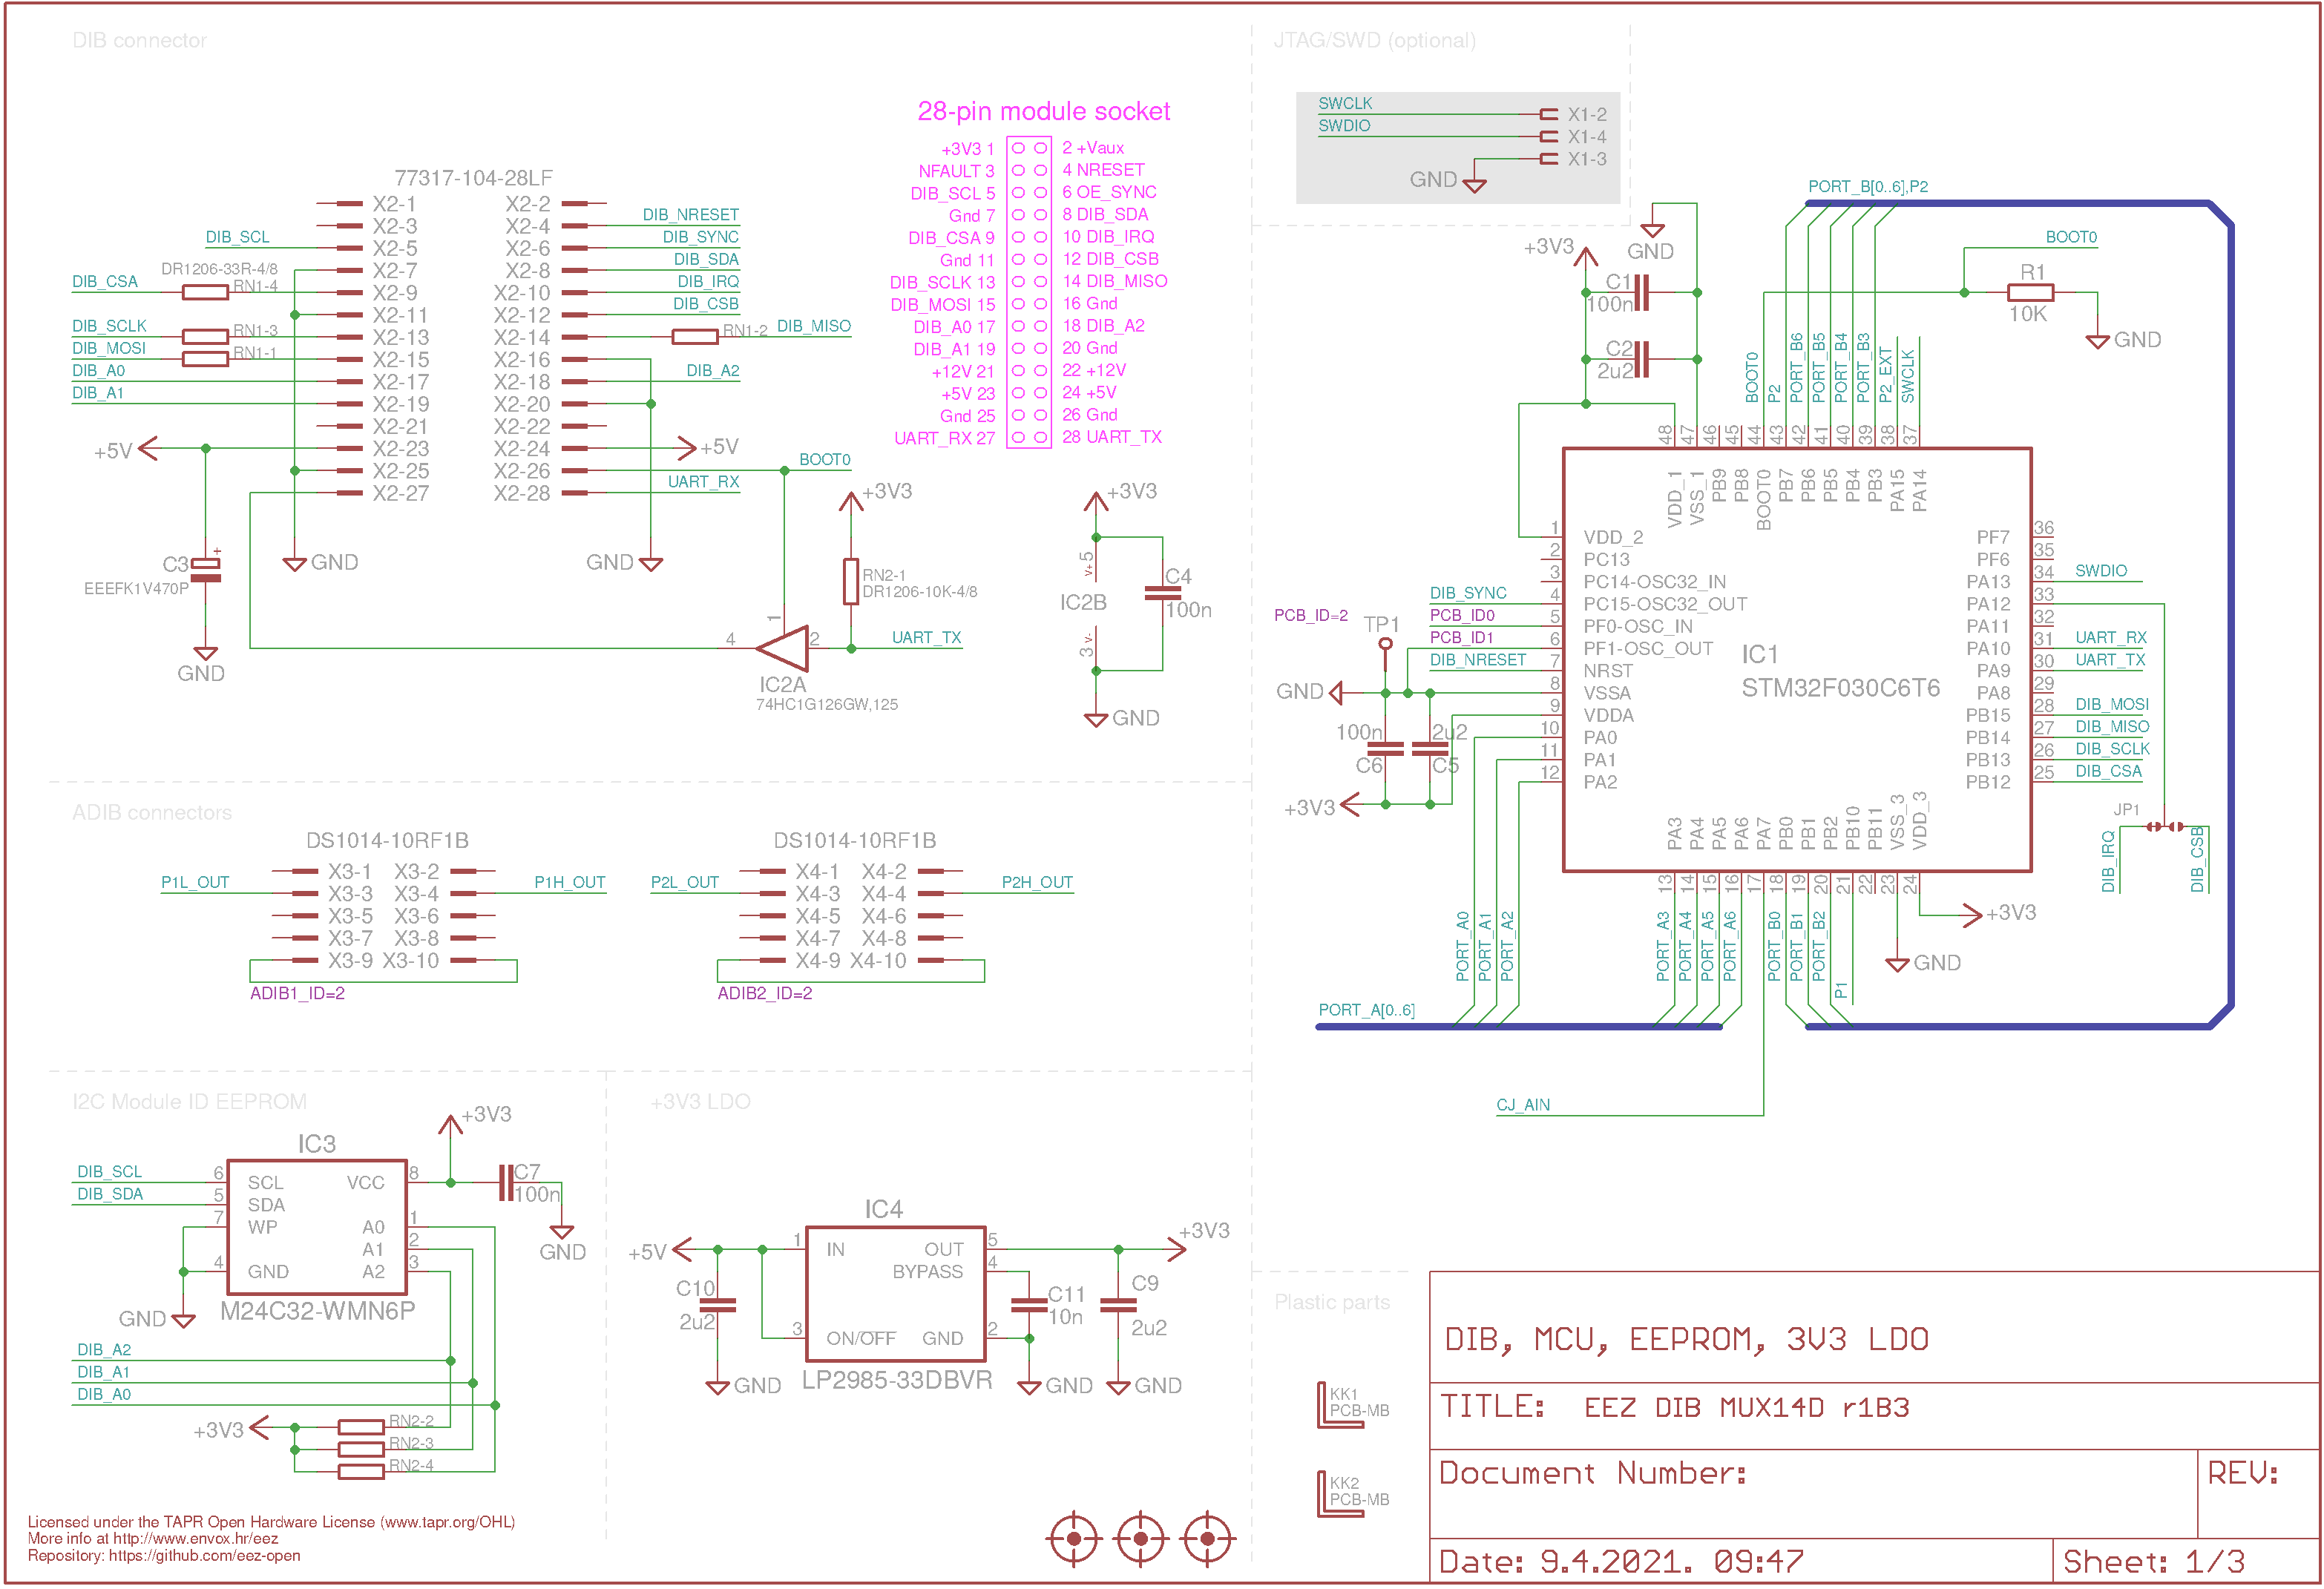This screenshot has height=1589, width=2324.
Task: Select the STM32F030C6T6 chip label
Action: pyautogui.click(x=1840, y=688)
